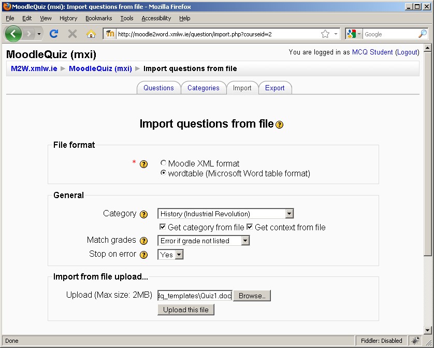Screen dimensions: 434x348
Task: Open the Category dropdown
Action: pyautogui.click(x=226, y=214)
